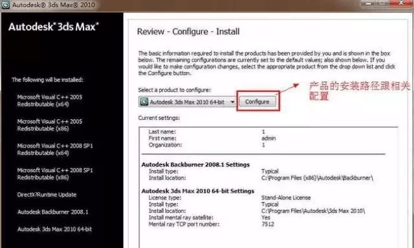Image resolution: width=414 pixels, height=248 pixels.
Task: Minimize the installer window
Action: coord(369,3)
